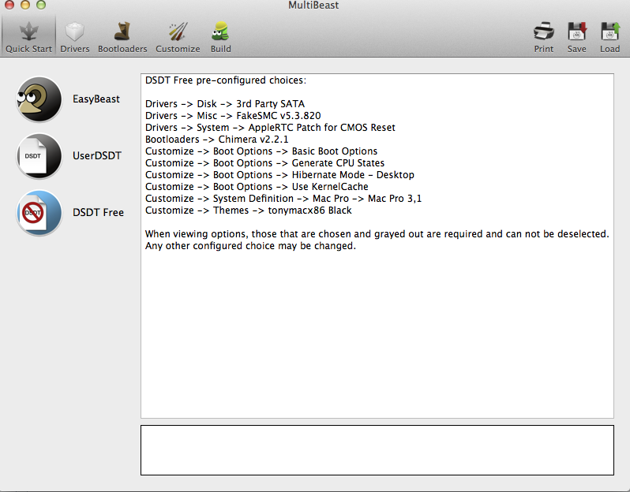Click the 'tonymacx86 Black' themes line
This screenshot has height=492, width=630.
point(249,211)
